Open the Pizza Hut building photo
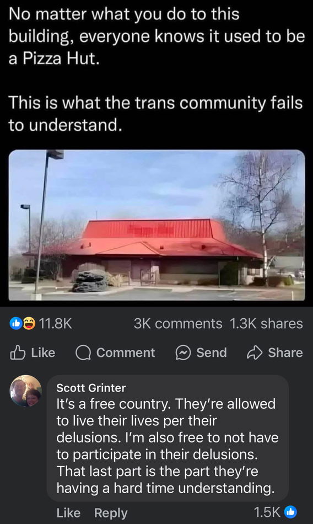The width and height of the screenshot is (313, 524). (156, 225)
